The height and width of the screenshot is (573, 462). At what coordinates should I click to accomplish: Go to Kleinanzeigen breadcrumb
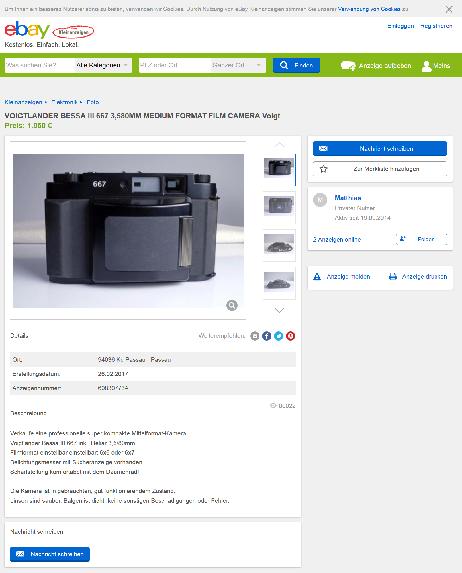pyautogui.click(x=23, y=102)
